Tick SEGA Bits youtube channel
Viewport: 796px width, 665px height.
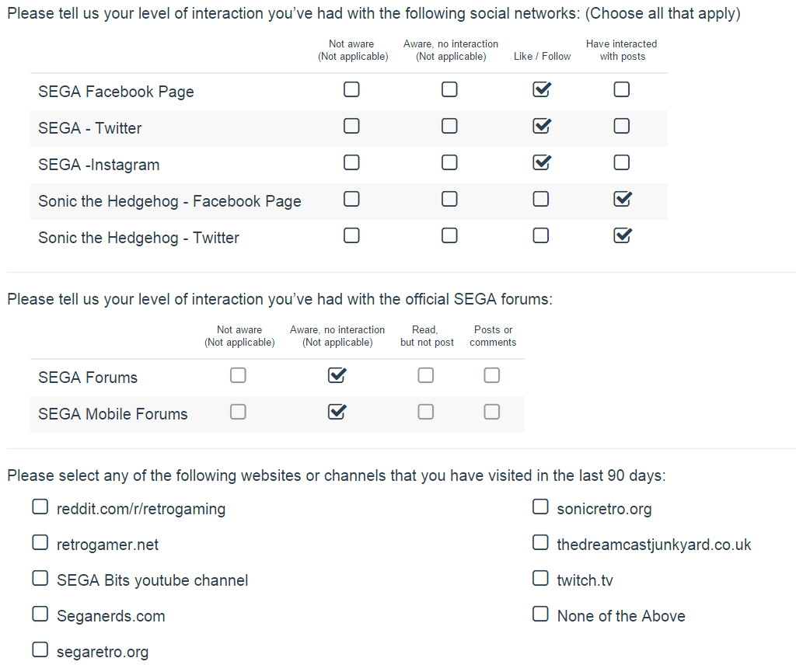coord(40,579)
